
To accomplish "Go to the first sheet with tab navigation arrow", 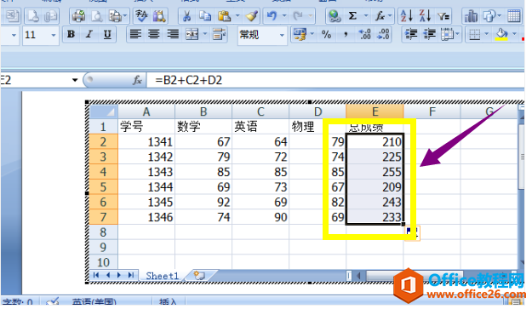I will tap(96, 275).
